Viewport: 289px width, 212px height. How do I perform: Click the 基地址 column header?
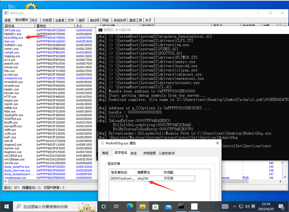tap(55, 26)
